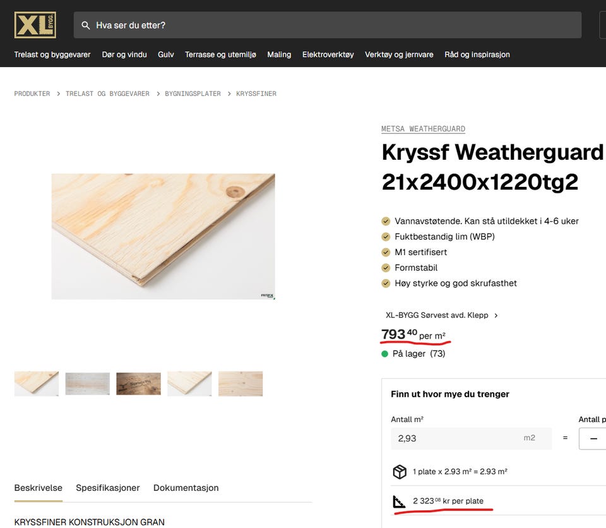This screenshot has width=606, height=528.
Task: Click checkmark icon beside 'Formstabil'
Action: [x=386, y=268]
